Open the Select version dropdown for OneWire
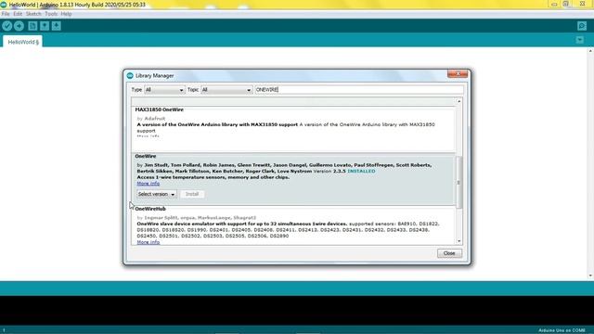This screenshot has width=594, height=334. (157, 194)
